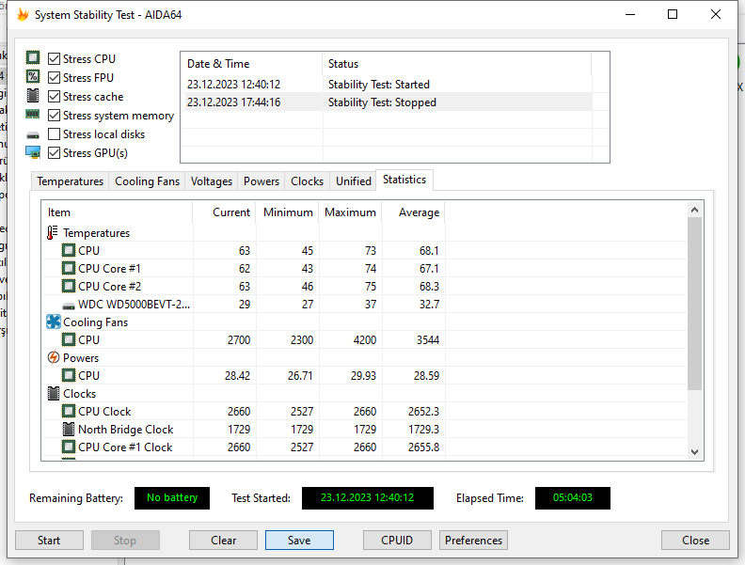Click the Maximum column header
This screenshot has width=745, height=565.
pos(351,212)
